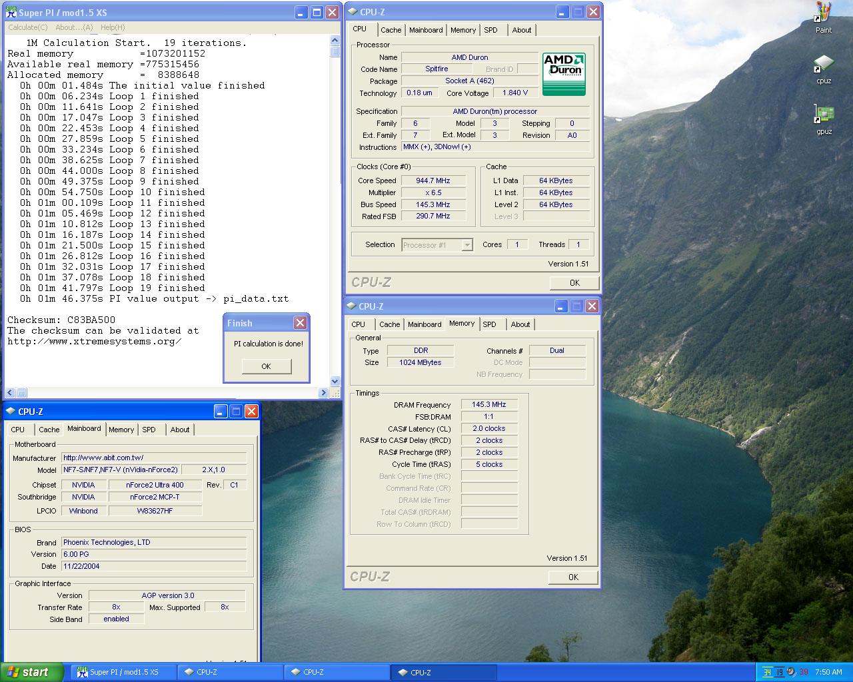Screen dimensions: 853x682
Task: Switch to Super PI taskbar button
Action: pyautogui.click(x=123, y=672)
